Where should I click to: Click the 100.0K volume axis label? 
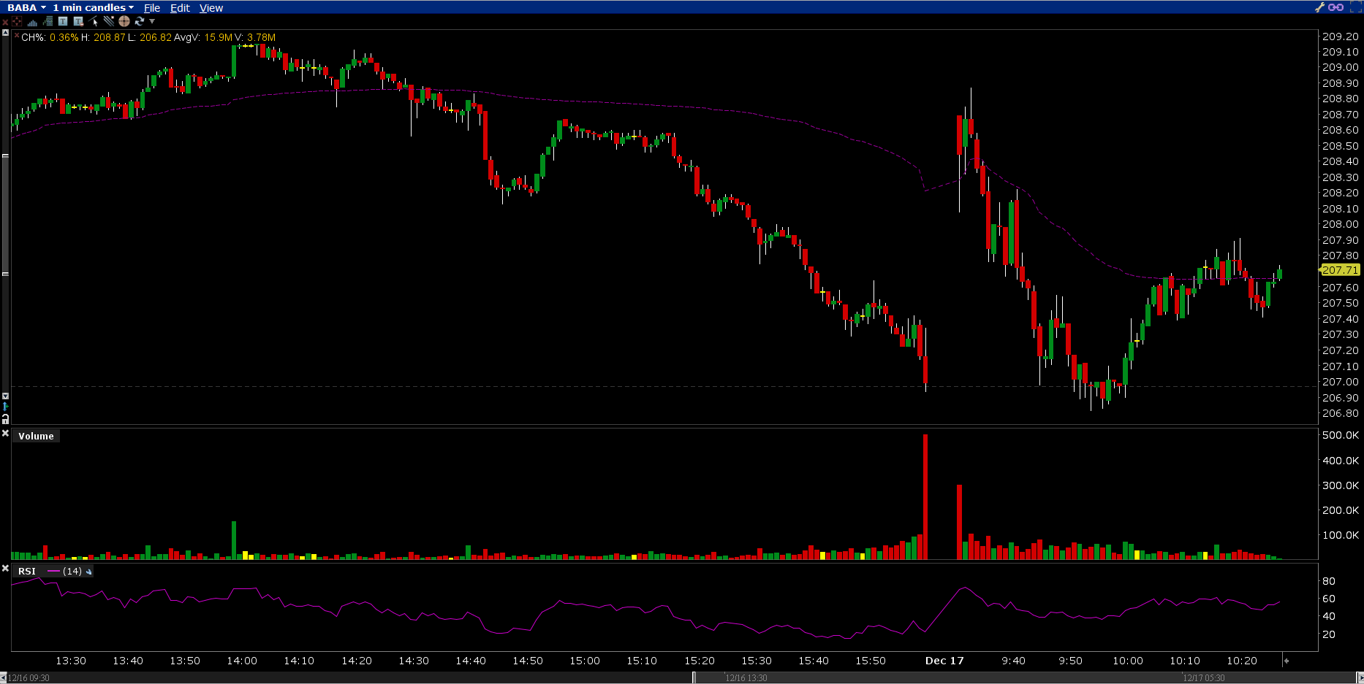tap(1341, 535)
